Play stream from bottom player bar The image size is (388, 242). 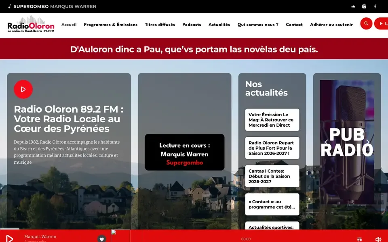(9, 238)
